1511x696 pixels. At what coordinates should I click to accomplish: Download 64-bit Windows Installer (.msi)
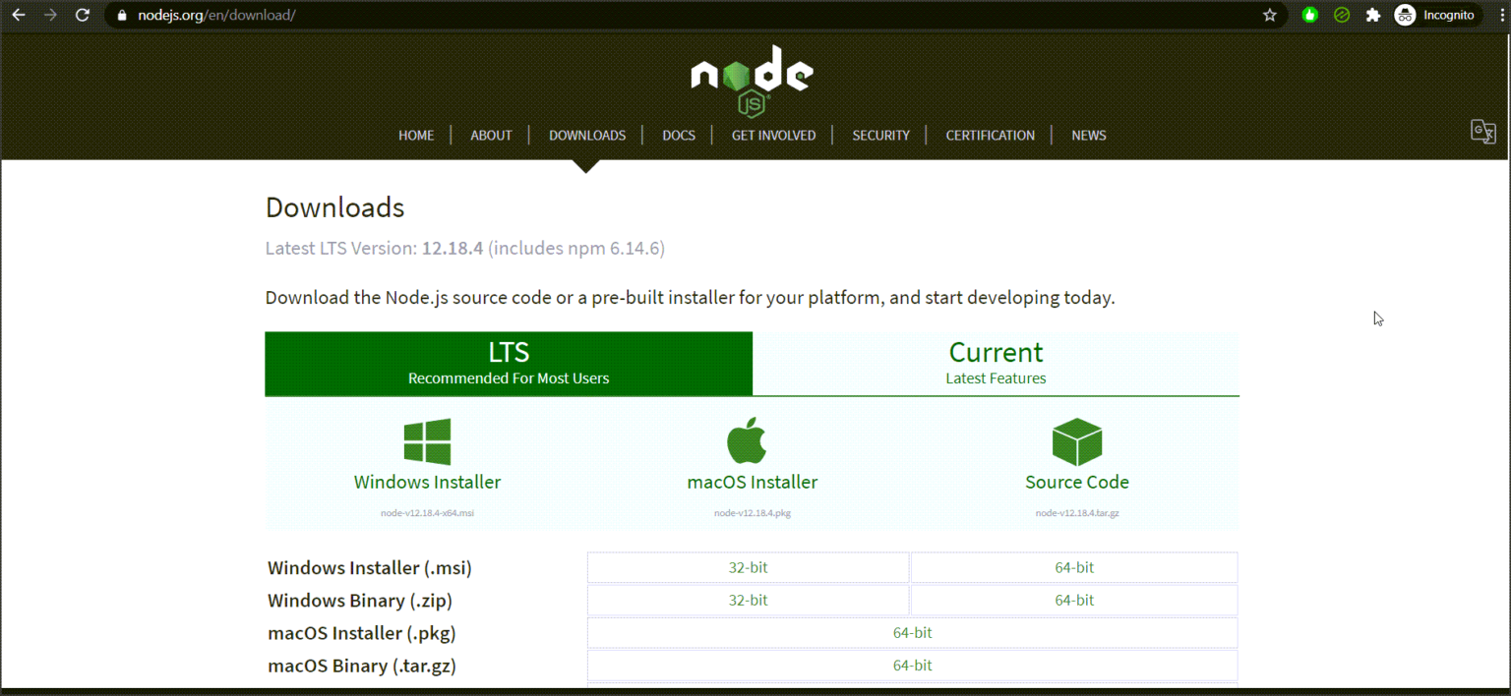1074,567
